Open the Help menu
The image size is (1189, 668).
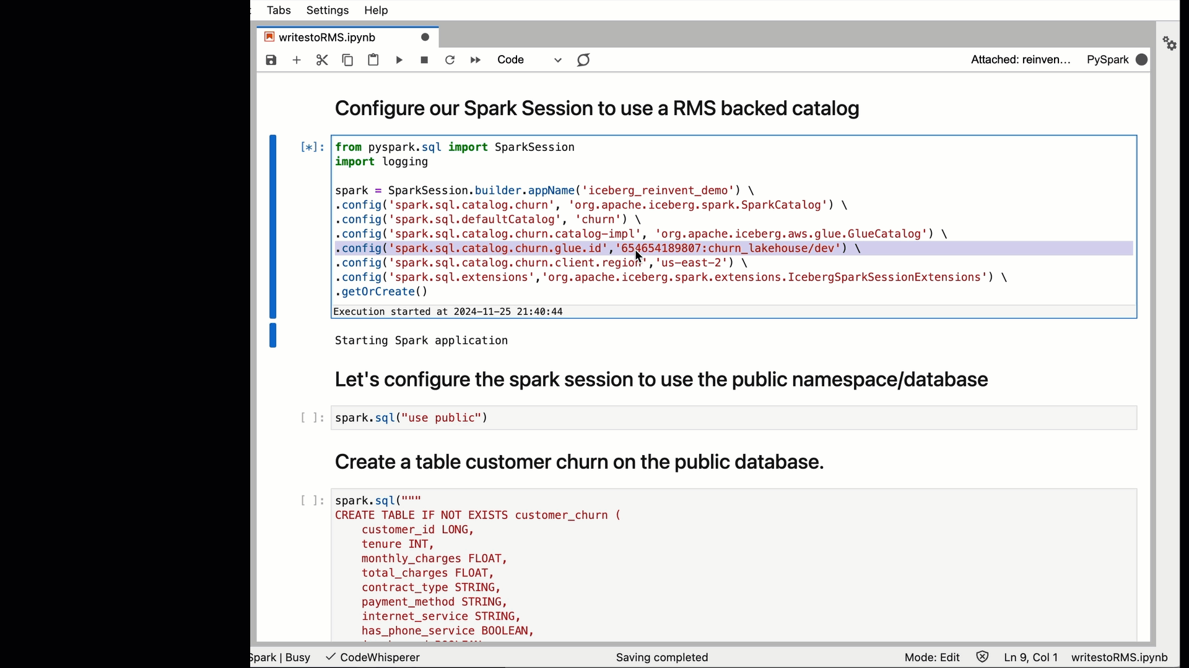point(376,10)
